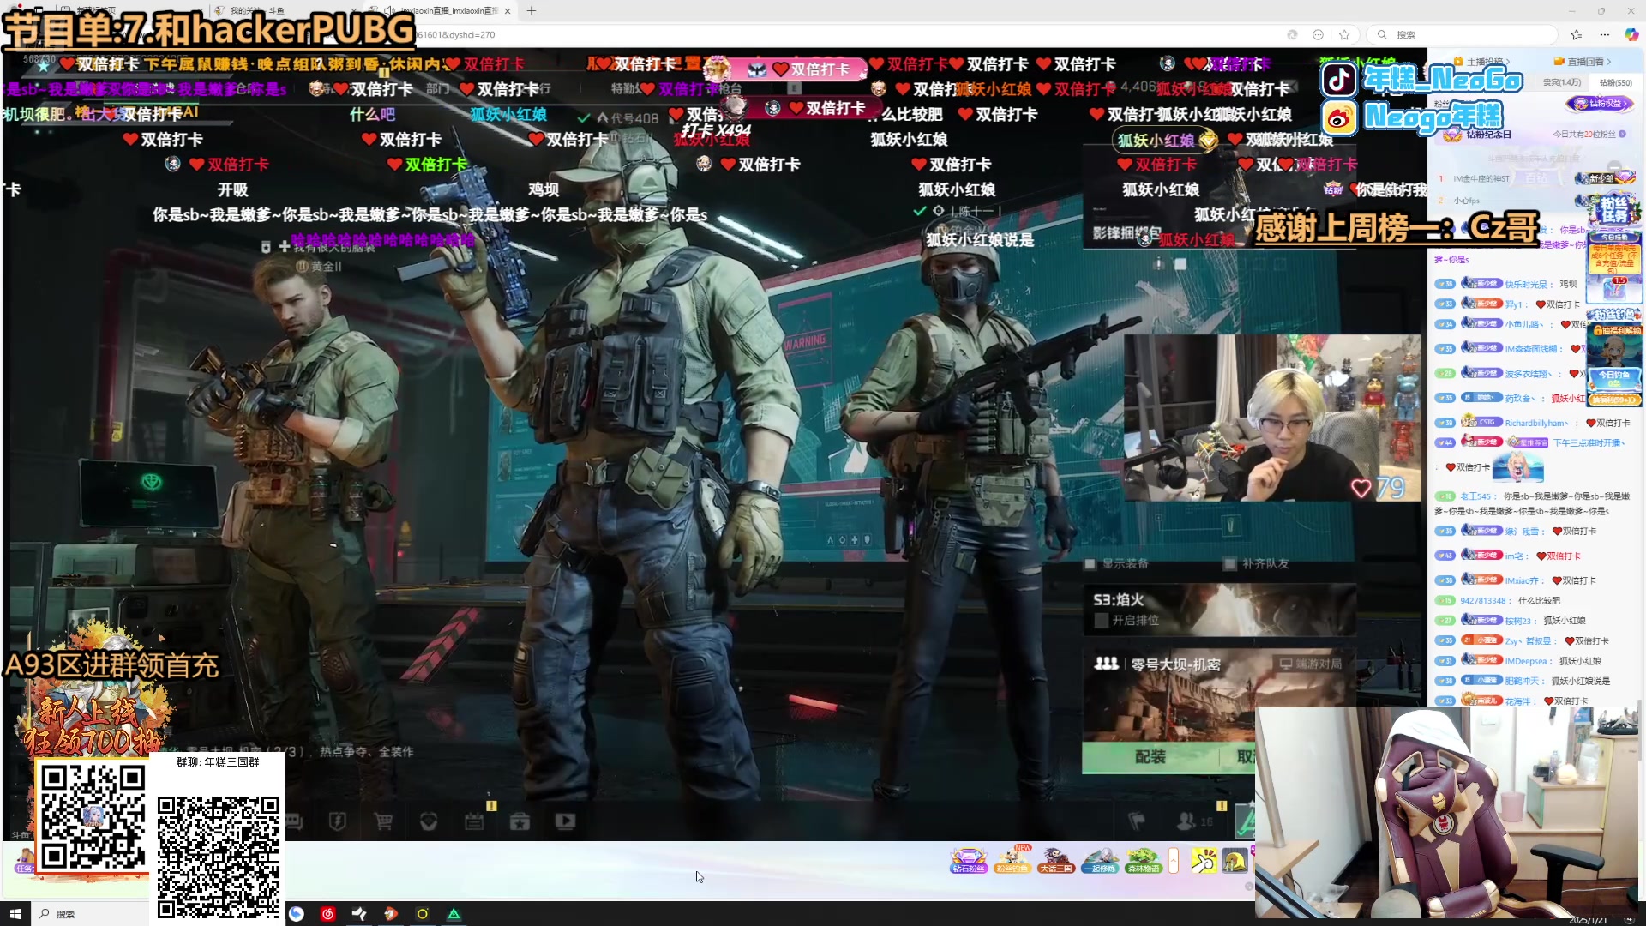Click the white arrows taskbar app icon

[x=359, y=914]
